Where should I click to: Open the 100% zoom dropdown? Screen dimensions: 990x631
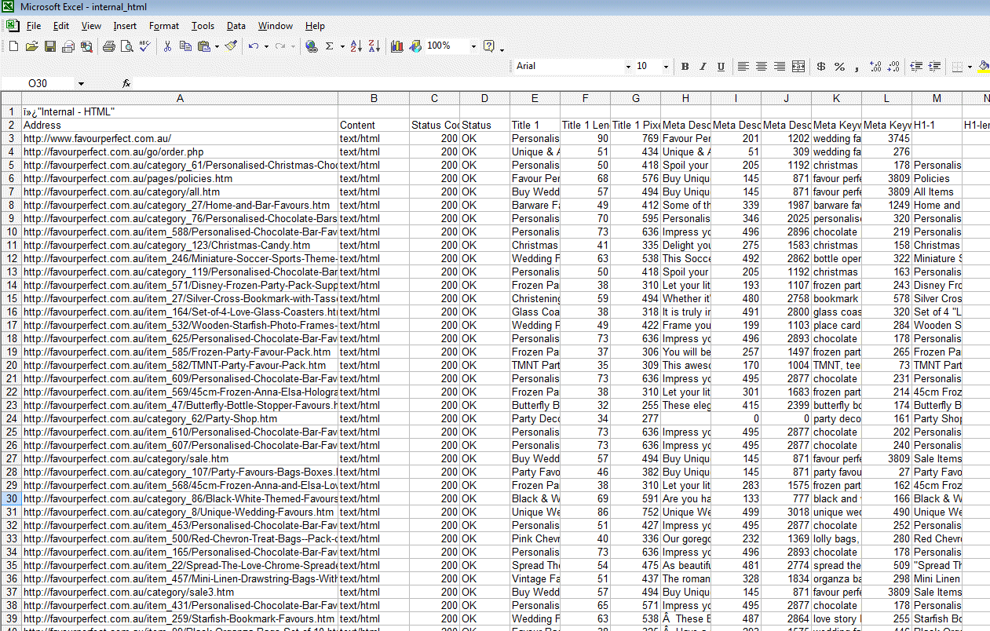coord(473,46)
